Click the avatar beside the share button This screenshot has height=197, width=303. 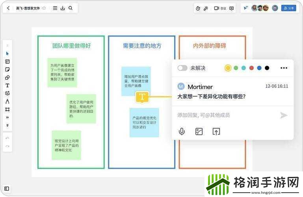275,8
